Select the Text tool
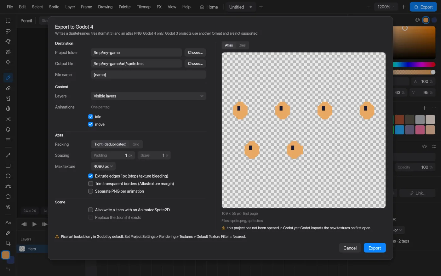This screenshot has width=441, height=276. (x=8, y=222)
